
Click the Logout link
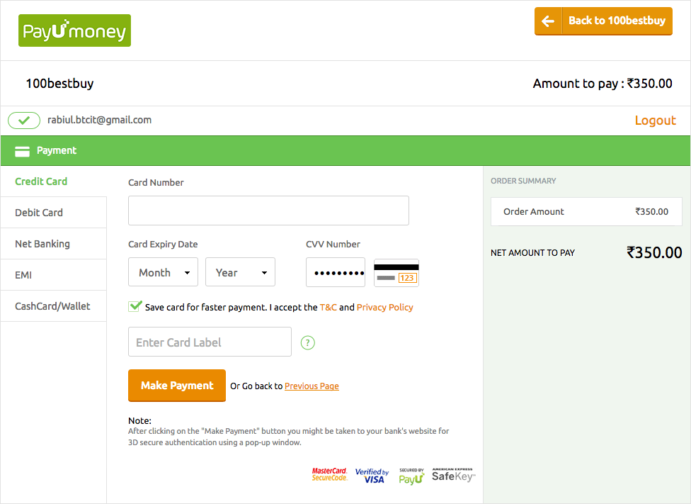[x=655, y=121]
